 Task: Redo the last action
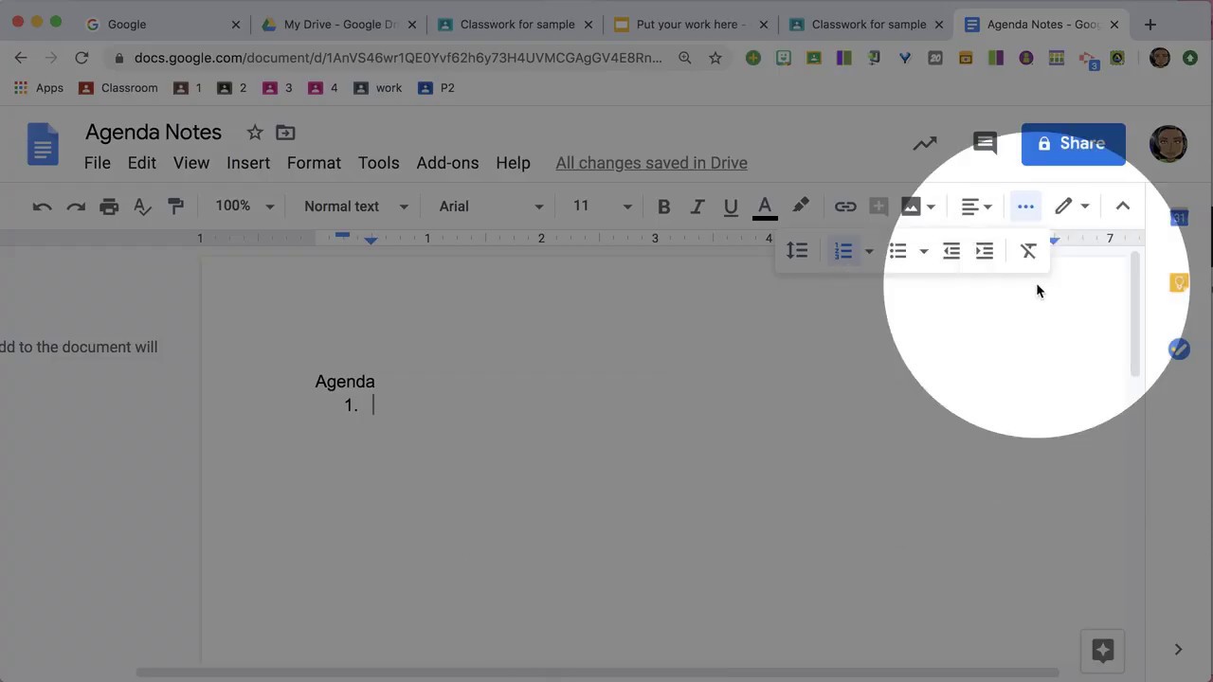click(x=76, y=206)
